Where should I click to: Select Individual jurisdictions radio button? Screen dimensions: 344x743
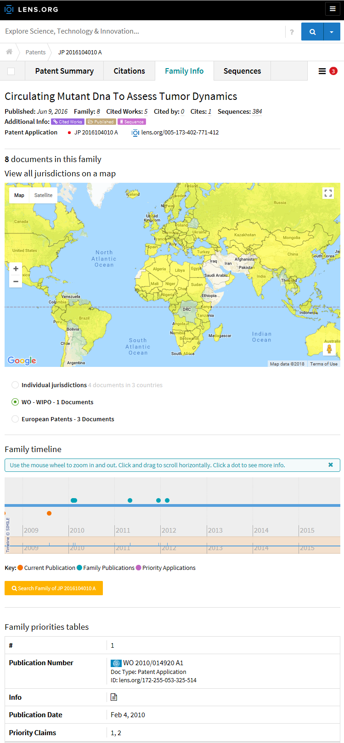coord(15,385)
